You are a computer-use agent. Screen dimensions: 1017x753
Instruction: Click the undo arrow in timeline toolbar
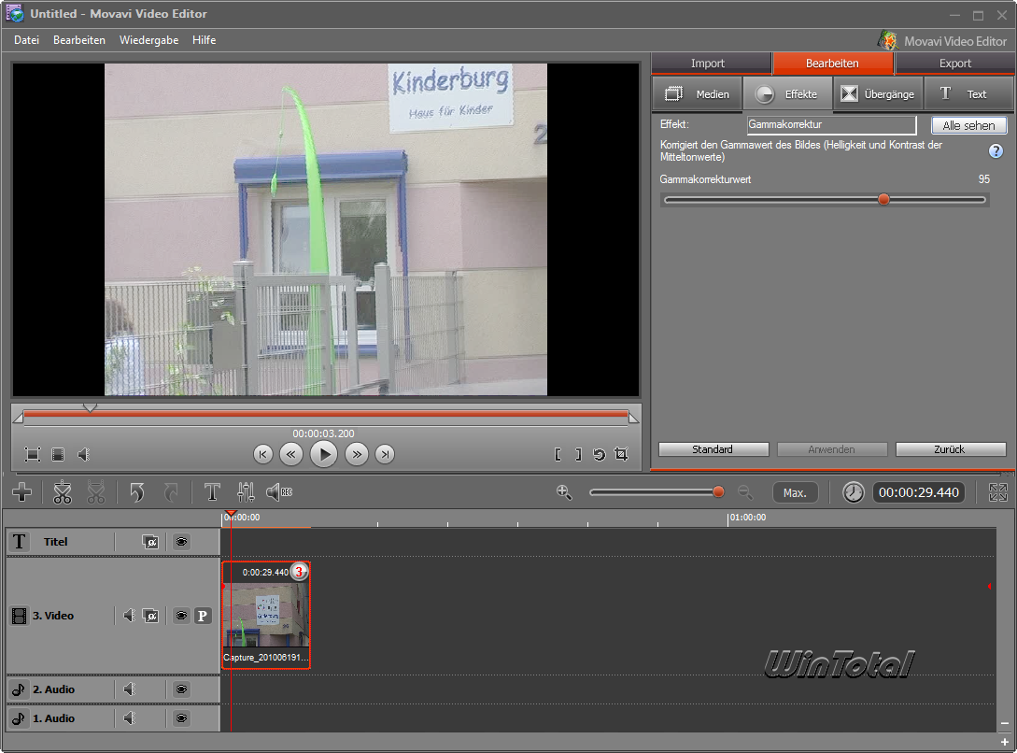137,492
